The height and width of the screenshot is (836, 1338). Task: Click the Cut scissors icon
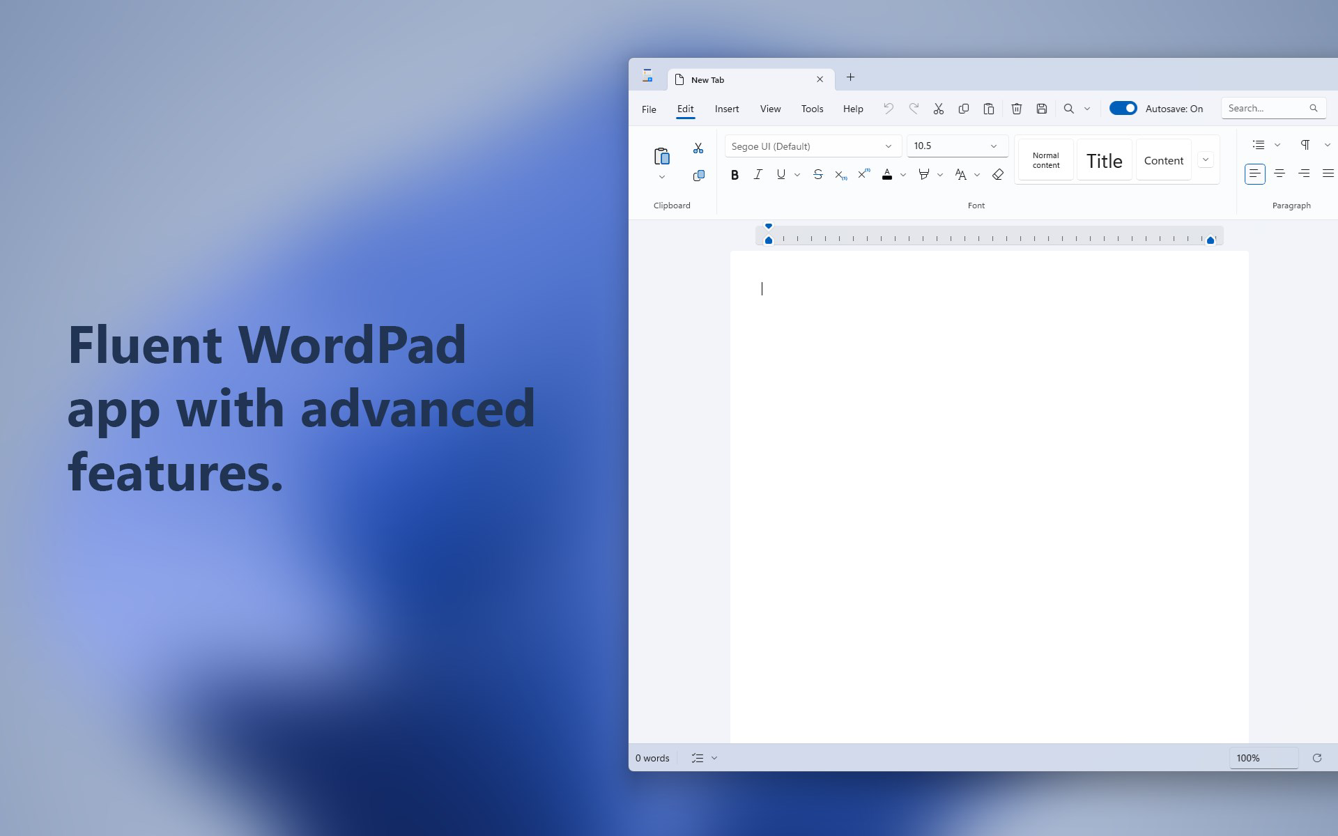pos(939,109)
